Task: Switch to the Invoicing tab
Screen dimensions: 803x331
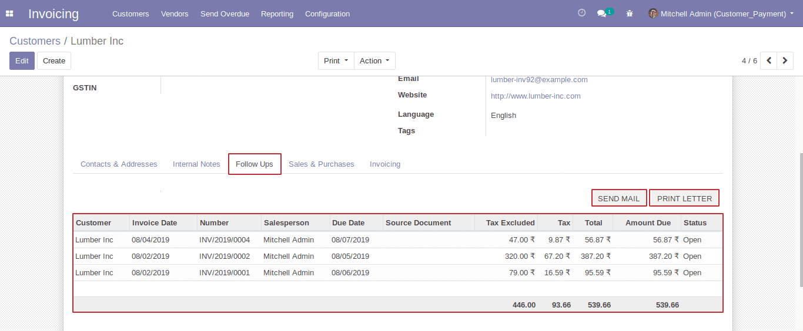Action: [385, 164]
